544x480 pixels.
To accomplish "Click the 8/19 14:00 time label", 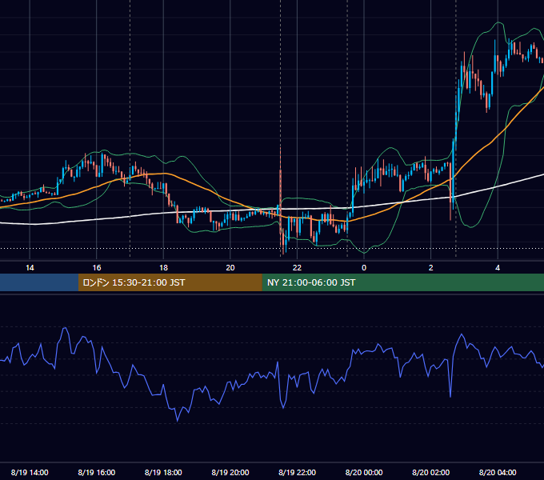I will point(30,472).
